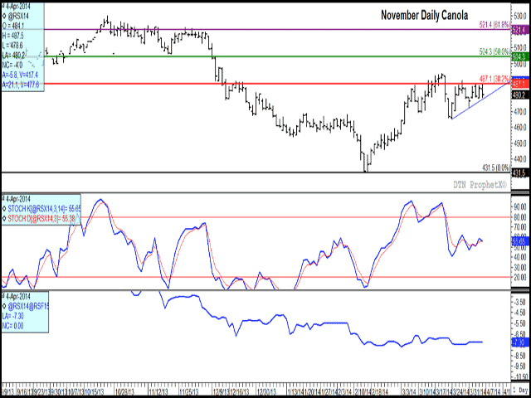This screenshot has width=531, height=398.
Task: Click the 90.00 stochastic axis label
Action: pyautogui.click(x=520, y=207)
